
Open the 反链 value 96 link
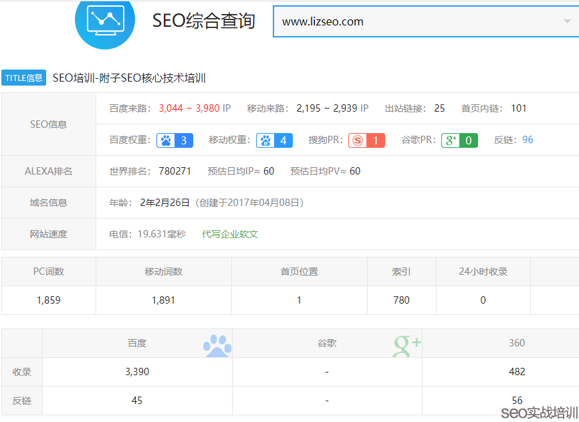(528, 140)
